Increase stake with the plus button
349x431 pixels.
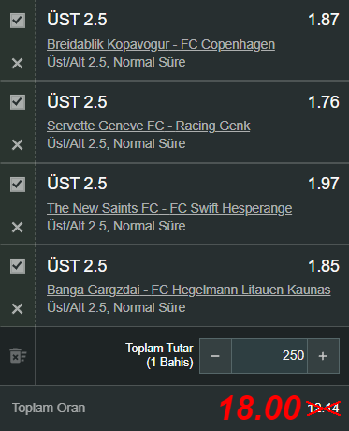click(x=323, y=356)
